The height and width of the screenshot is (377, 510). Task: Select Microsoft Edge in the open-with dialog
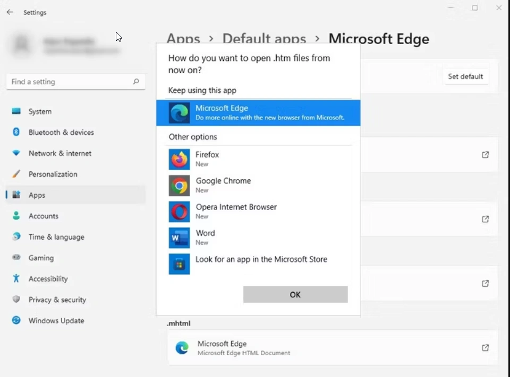[258, 113]
